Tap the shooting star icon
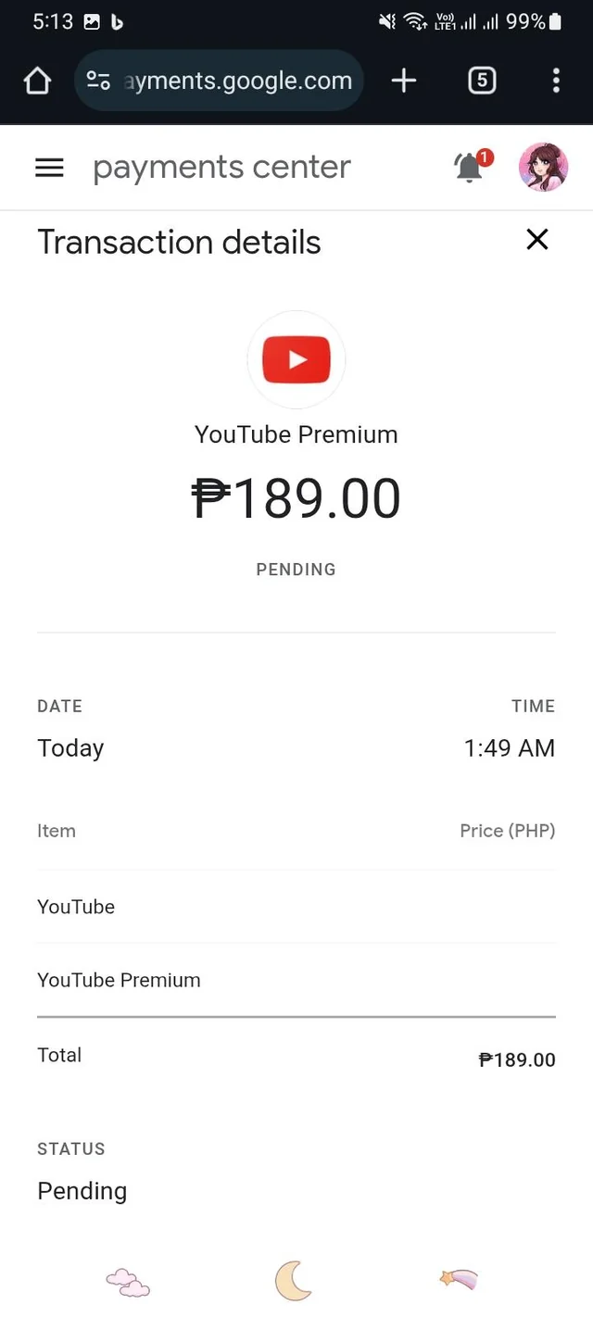Viewport: 593px width, 1317px height. click(459, 1280)
